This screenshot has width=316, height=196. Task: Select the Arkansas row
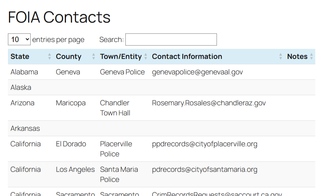click(x=25, y=128)
